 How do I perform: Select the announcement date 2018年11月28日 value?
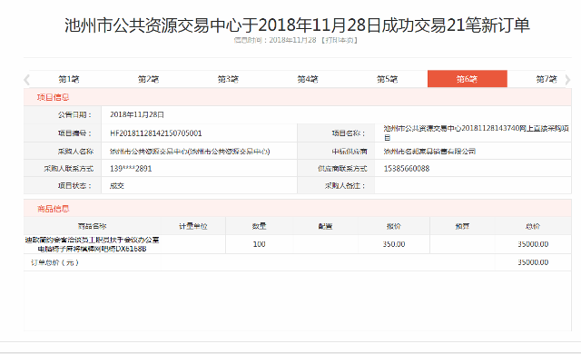[x=137, y=114]
